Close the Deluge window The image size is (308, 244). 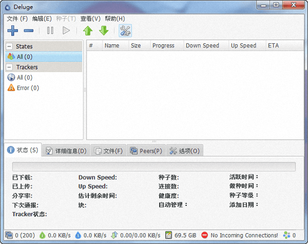pyautogui.click(x=294, y=5)
